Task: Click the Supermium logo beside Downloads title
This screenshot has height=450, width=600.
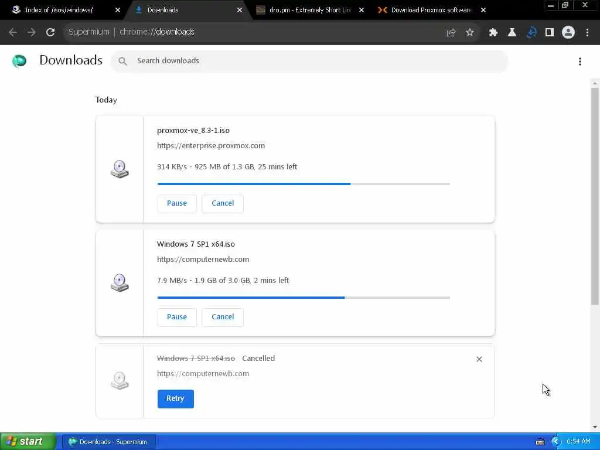Action: pos(19,61)
